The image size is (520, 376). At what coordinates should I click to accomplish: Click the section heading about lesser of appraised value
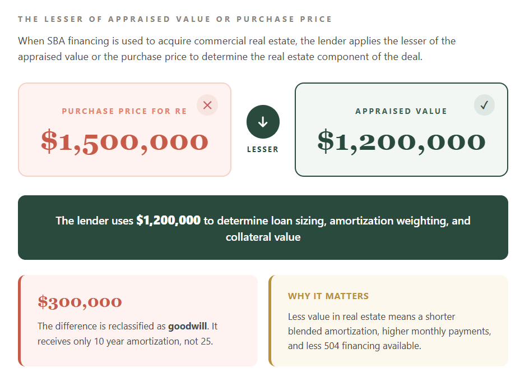point(175,19)
